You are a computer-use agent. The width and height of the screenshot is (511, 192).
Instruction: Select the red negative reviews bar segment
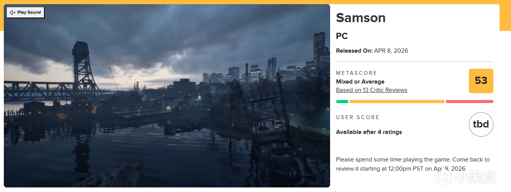tap(470, 102)
